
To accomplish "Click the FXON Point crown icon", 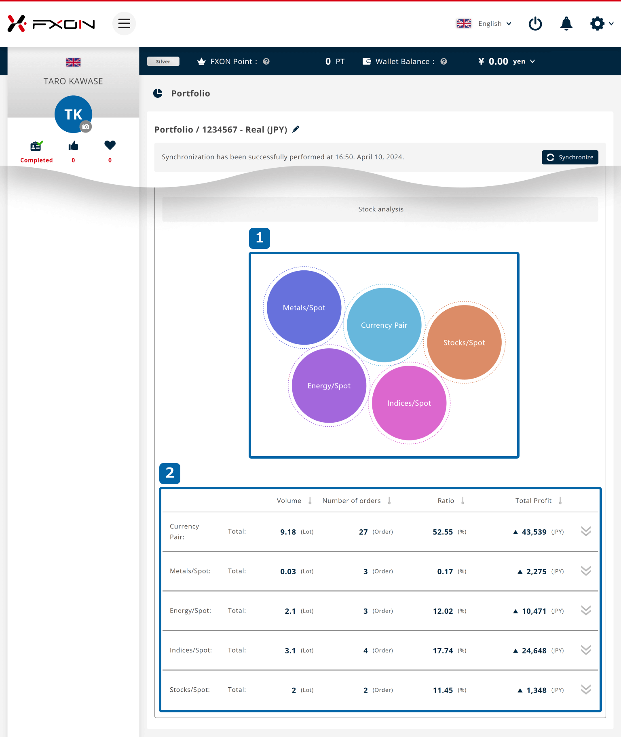I will (201, 61).
